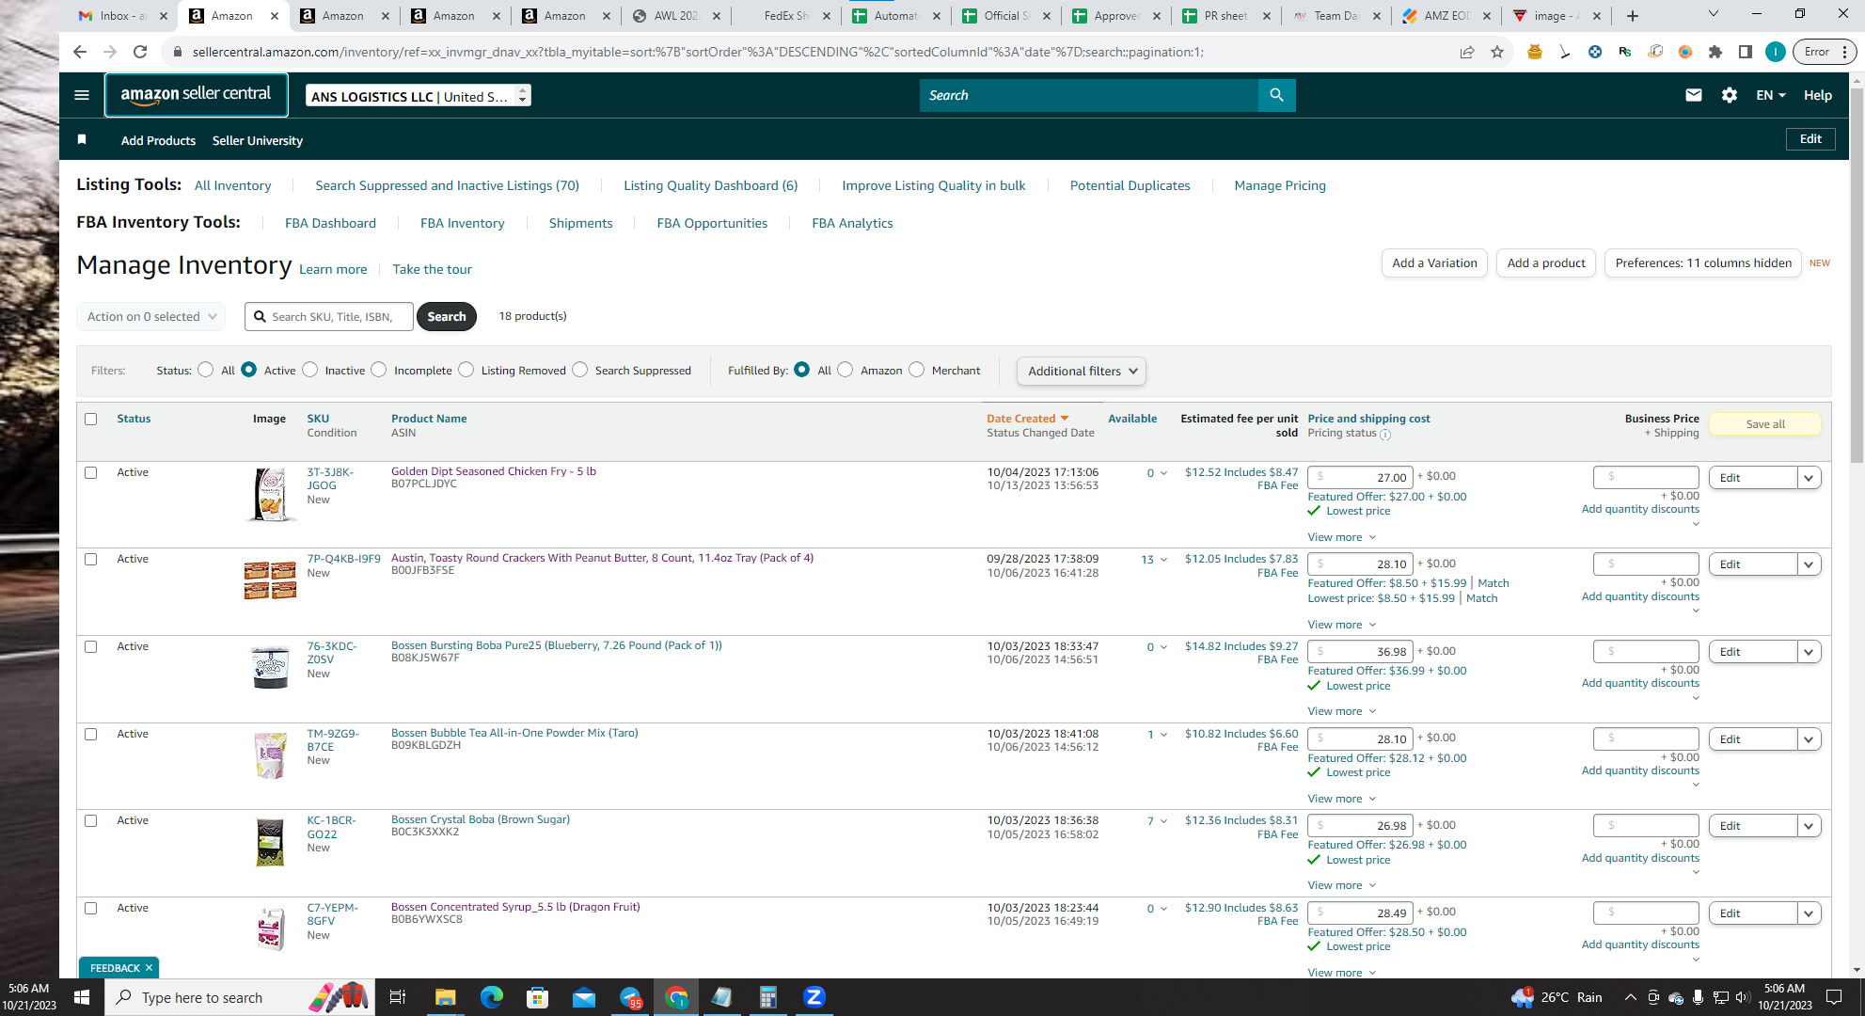Expand View more for Bossen Bubble Tea Taro
This screenshot has height=1016, width=1865.
1342,799
